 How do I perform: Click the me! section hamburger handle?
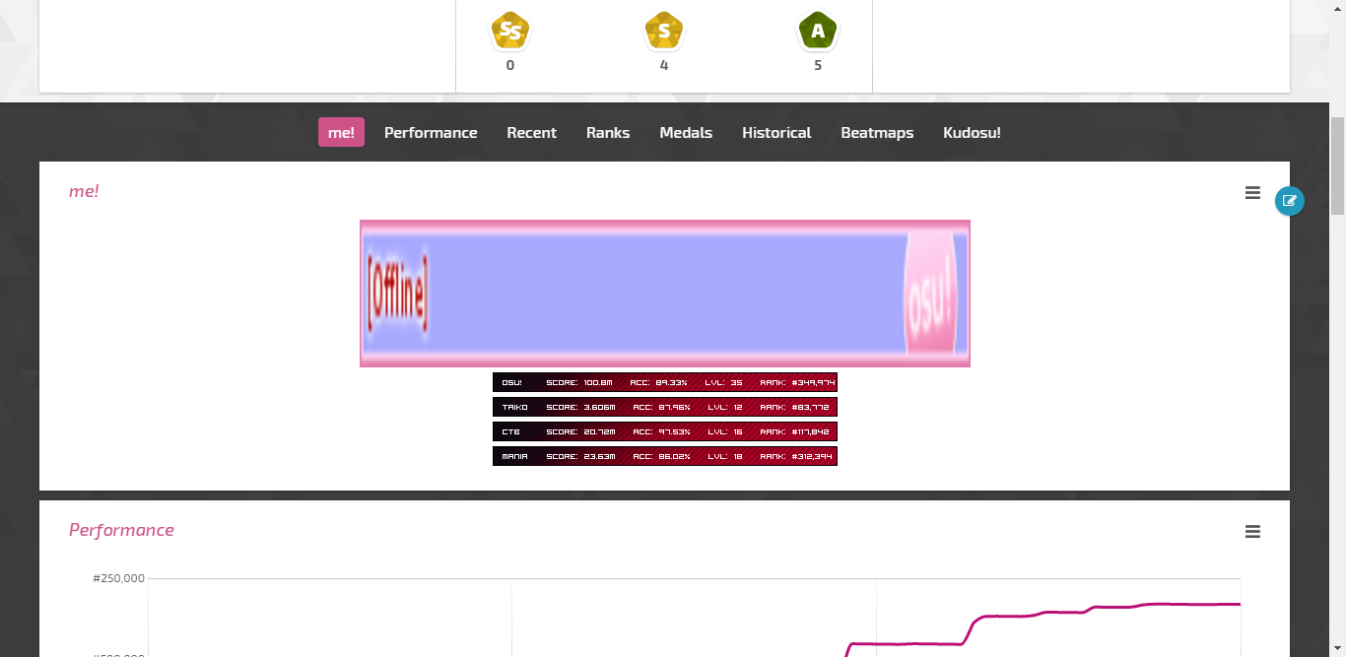pos(1252,193)
